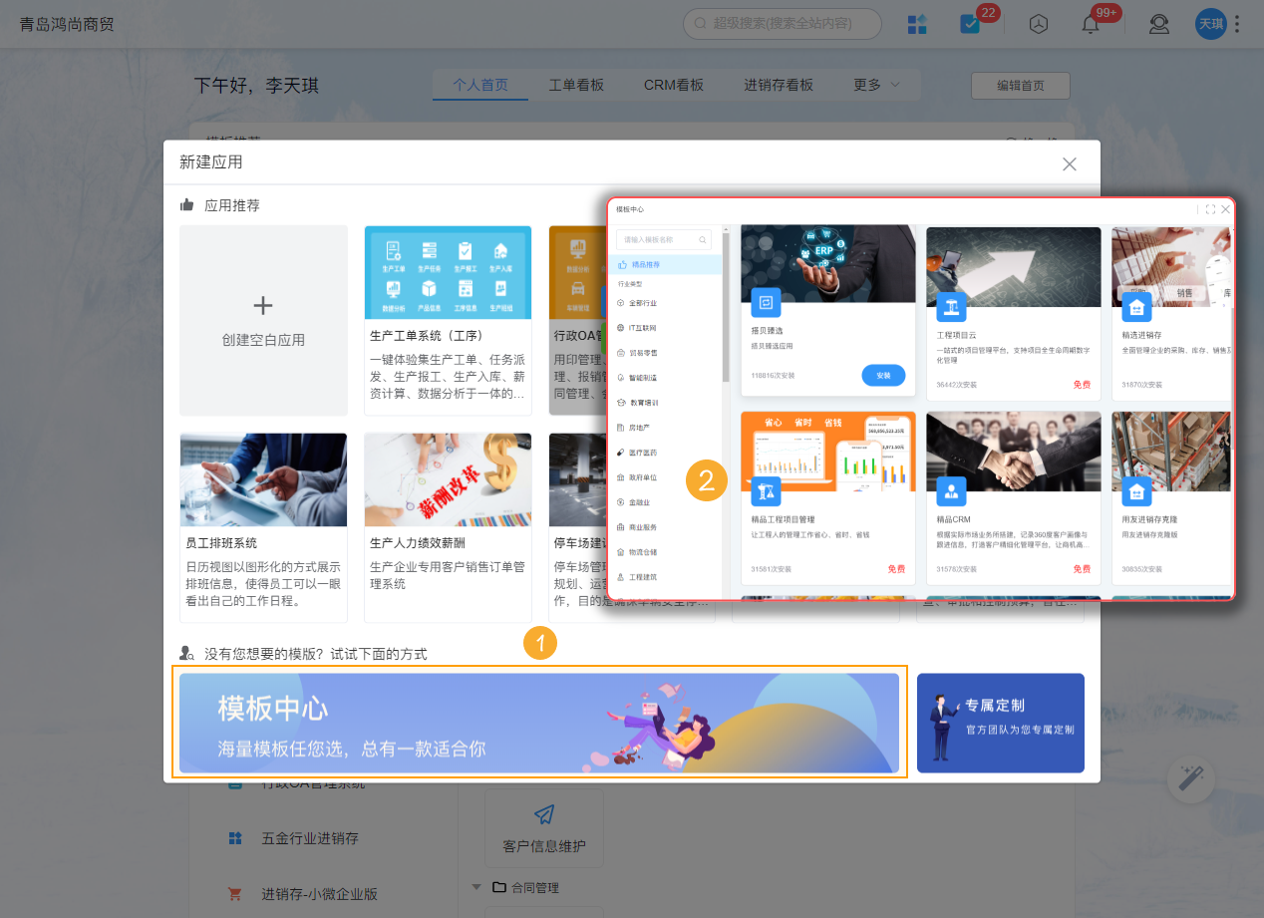Click the 免费 link on 精品工程项目管理
The height and width of the screenshot is (918, 1264).
(x=895, y=568)
